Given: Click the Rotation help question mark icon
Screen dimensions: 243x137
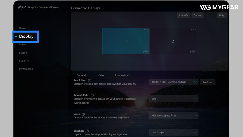Looking at the screenshot, I should click(x=87, y=131).
